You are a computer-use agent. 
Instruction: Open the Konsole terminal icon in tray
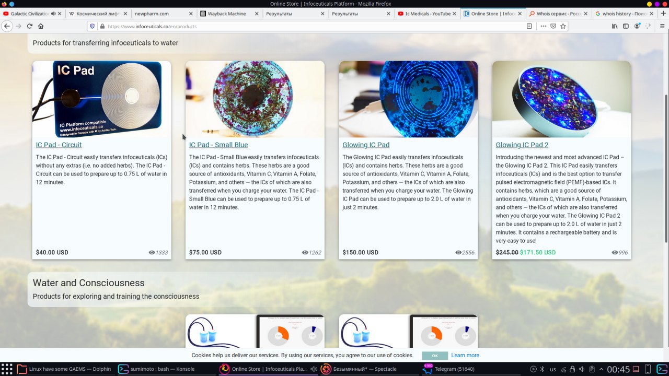tap(662, 369)
